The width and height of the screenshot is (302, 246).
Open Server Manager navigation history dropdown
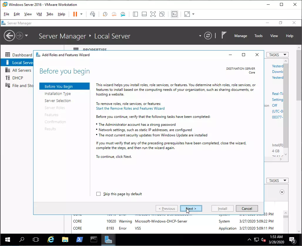(26, 36)
